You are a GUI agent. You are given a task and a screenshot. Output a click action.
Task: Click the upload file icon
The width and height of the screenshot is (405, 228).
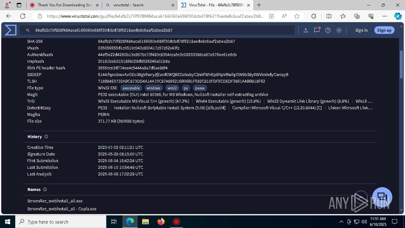(x=306, y=30)
